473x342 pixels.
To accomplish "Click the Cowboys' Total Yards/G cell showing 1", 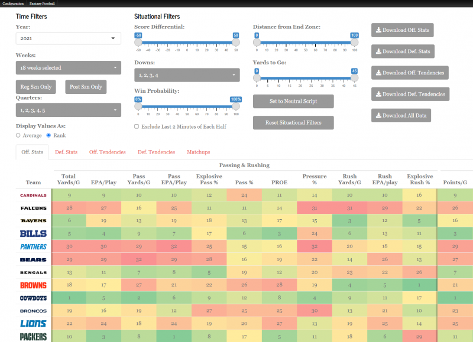I will 69,298.
